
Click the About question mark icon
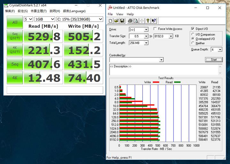(148, 21)
